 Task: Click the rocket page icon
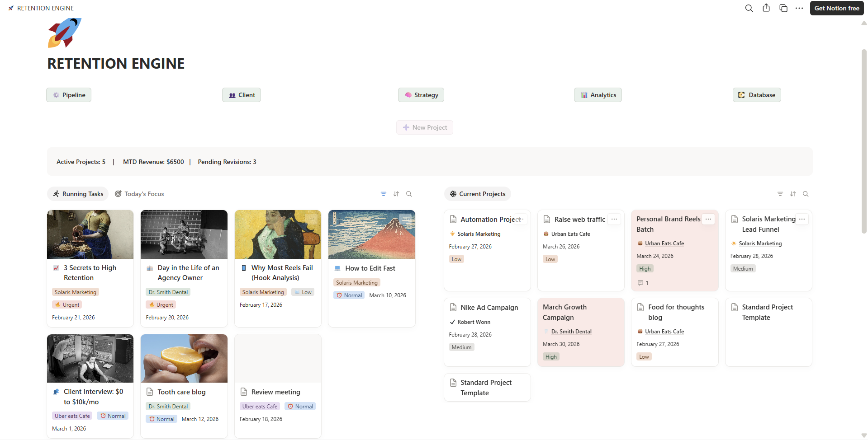(x=65, y=33)
